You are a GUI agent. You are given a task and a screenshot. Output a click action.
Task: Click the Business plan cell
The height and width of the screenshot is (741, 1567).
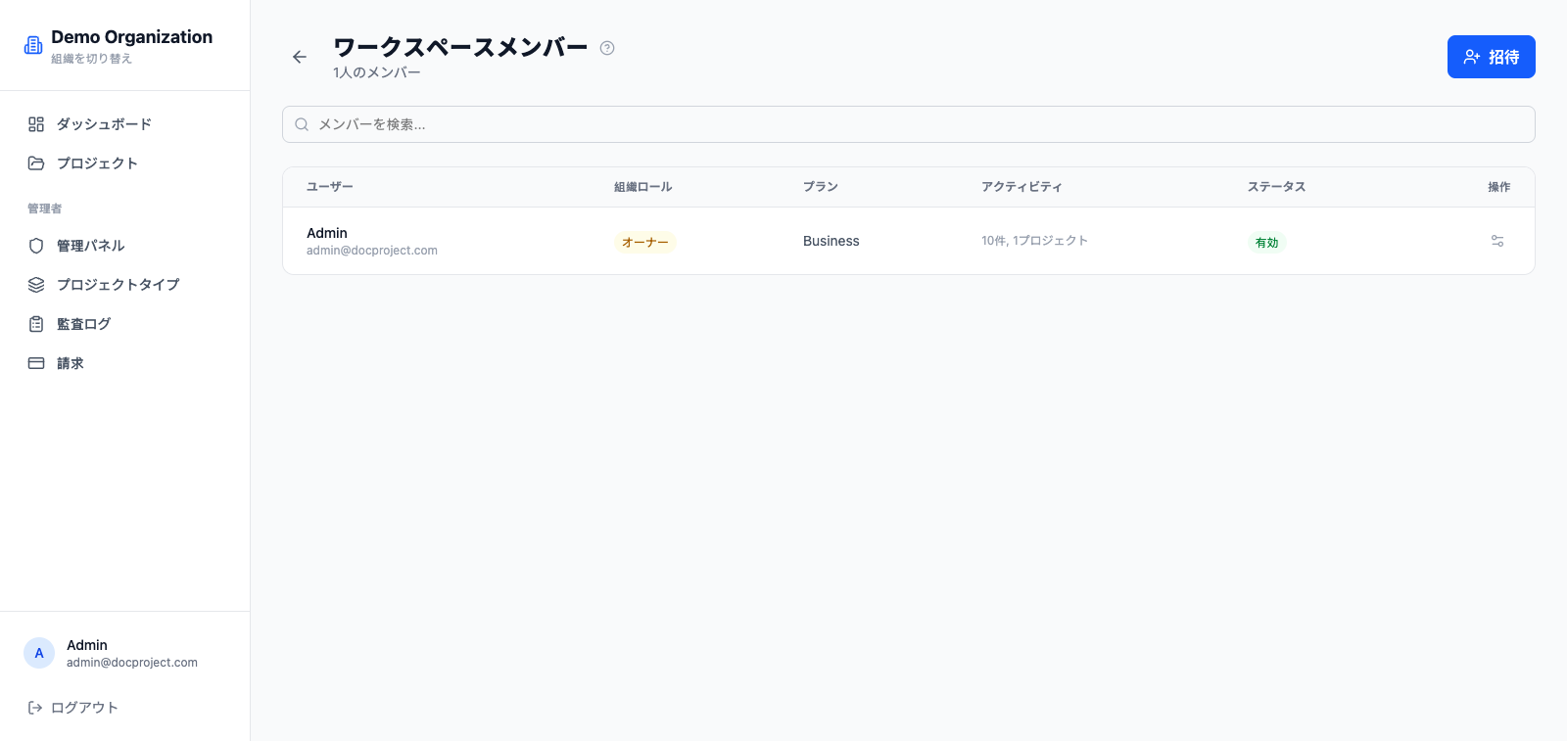[831, 241]
